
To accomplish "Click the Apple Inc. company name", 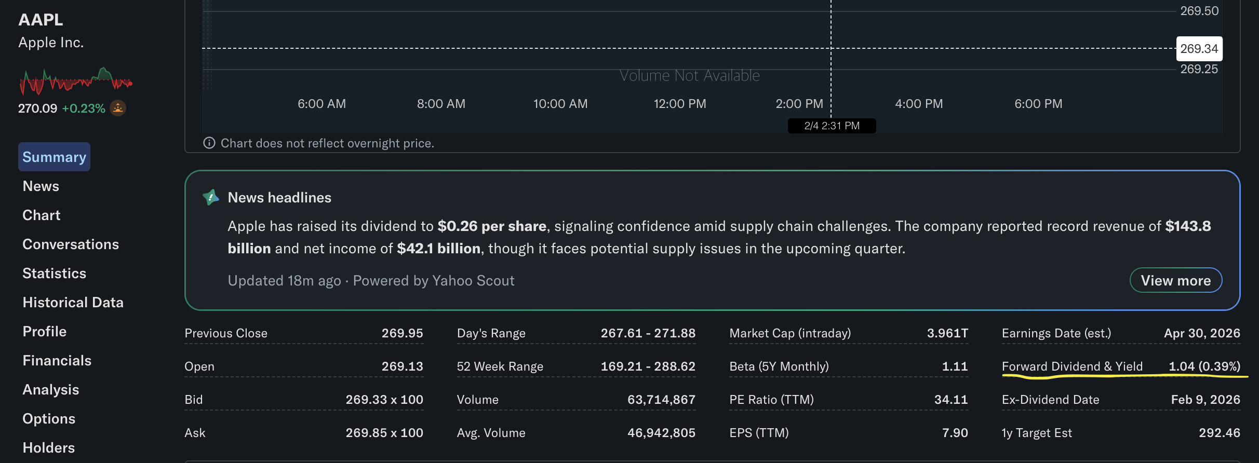I will click(51, 42).
